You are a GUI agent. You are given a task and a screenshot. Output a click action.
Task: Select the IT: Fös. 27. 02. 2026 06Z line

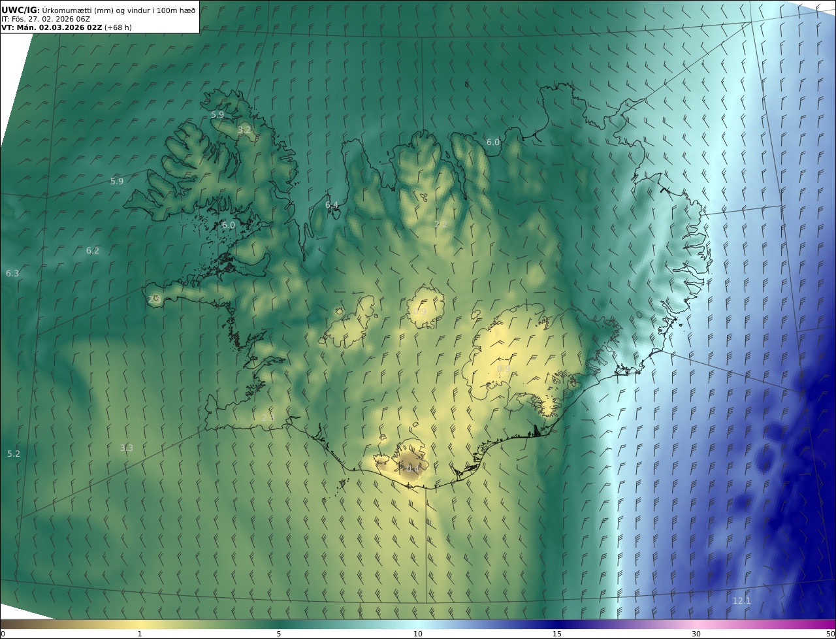[x=46, y=19]
